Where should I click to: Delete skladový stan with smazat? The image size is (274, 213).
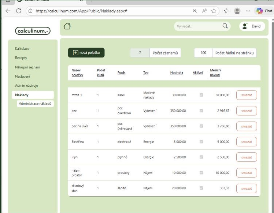[247, 188]
